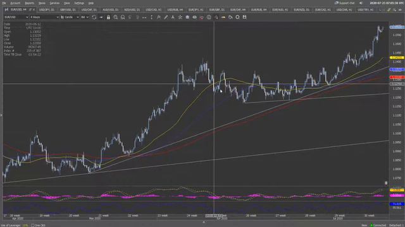Click the red chart icon in toolbar

coord(201,17)
